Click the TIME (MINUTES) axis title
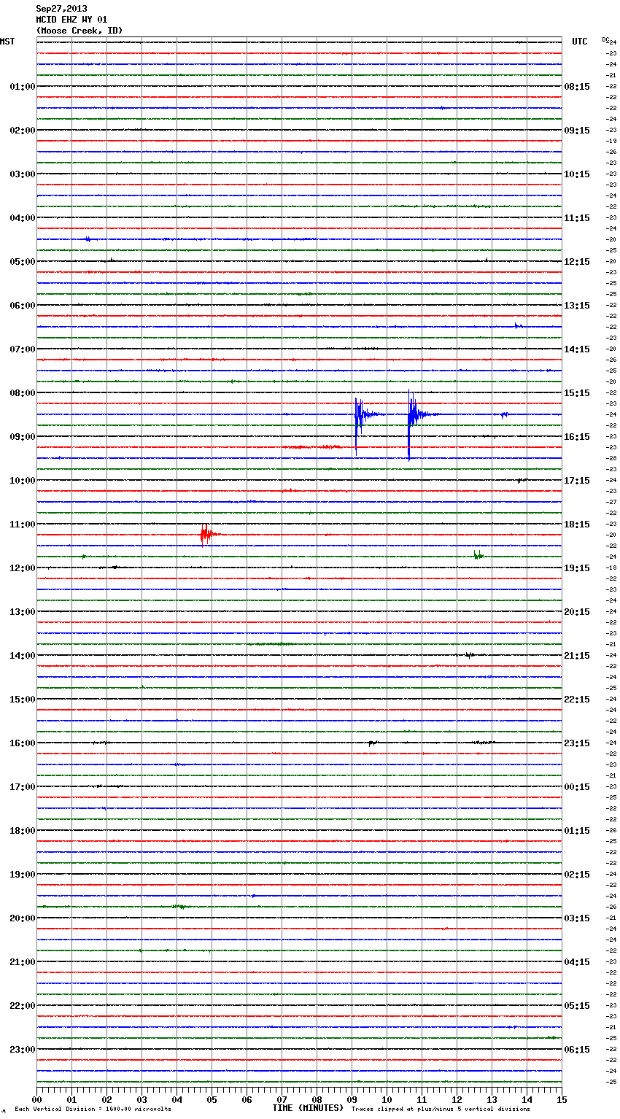620x1119 pixels. tap(308, 1108)
